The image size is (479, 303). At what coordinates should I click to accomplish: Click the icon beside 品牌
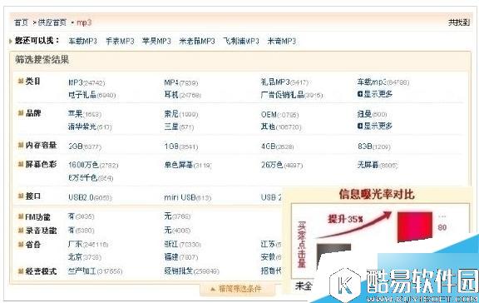click(x=21, y=113)
